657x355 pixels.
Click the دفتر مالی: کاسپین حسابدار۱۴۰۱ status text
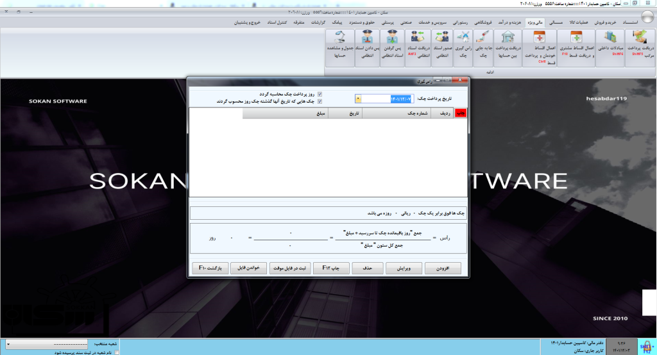[577, 343]
